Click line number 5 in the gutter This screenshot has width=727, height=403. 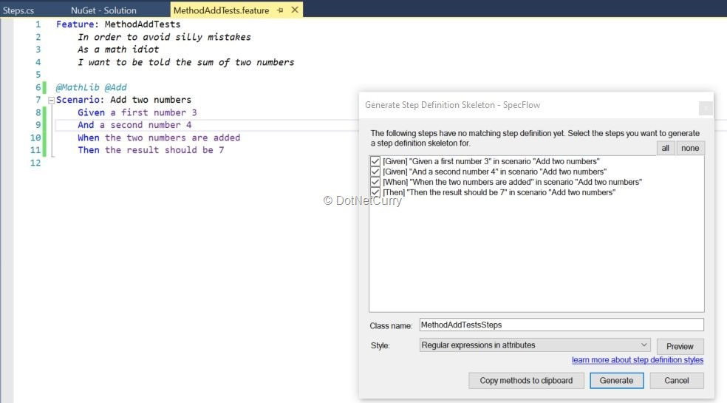[38, 75]
